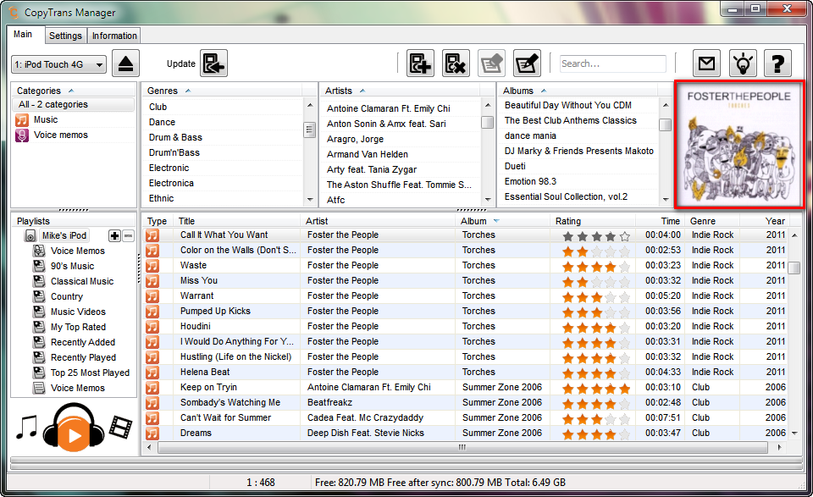Select the Electronica genre

pos(171,183)
